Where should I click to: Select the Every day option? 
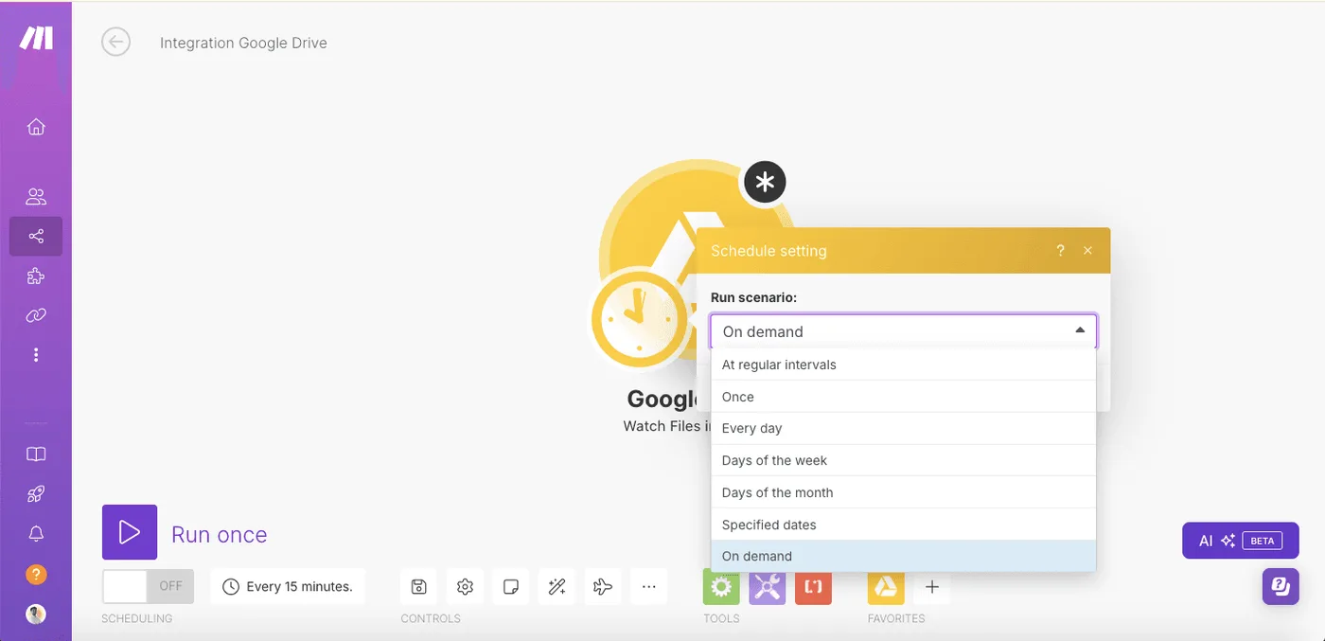pos(903,428)
